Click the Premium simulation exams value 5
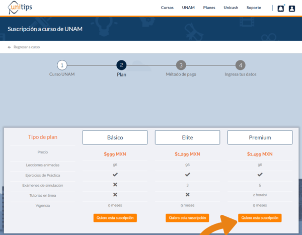 (x=260, y=185)
